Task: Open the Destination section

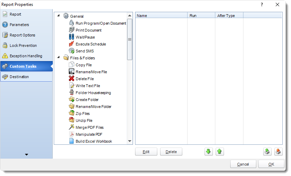Action: click(x=26, y=77)
